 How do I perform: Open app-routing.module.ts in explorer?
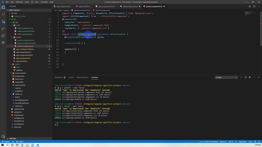(25, 49)
